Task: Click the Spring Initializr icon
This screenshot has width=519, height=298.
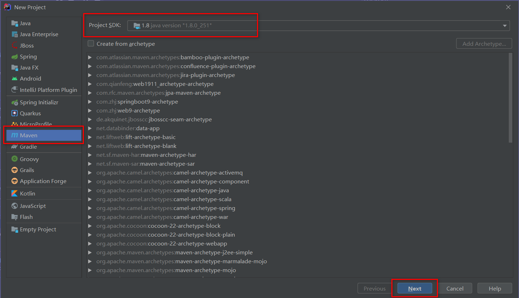Action: coord(15,103)
